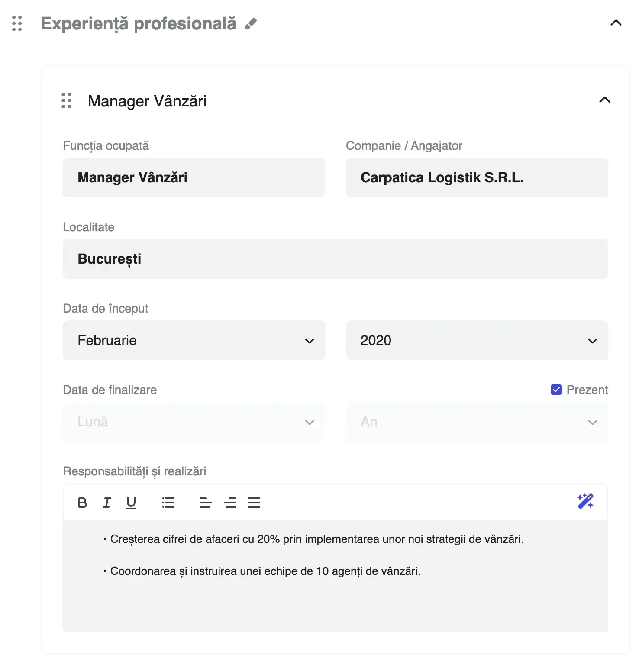Apply underline formatting
This screenshot has width=639, height=658.
pos(131,503)
